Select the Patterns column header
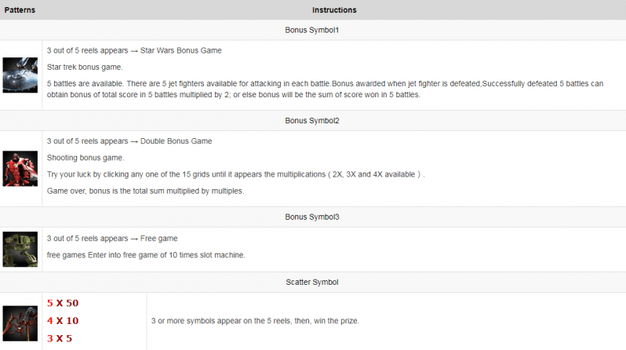 coord(20,10)
